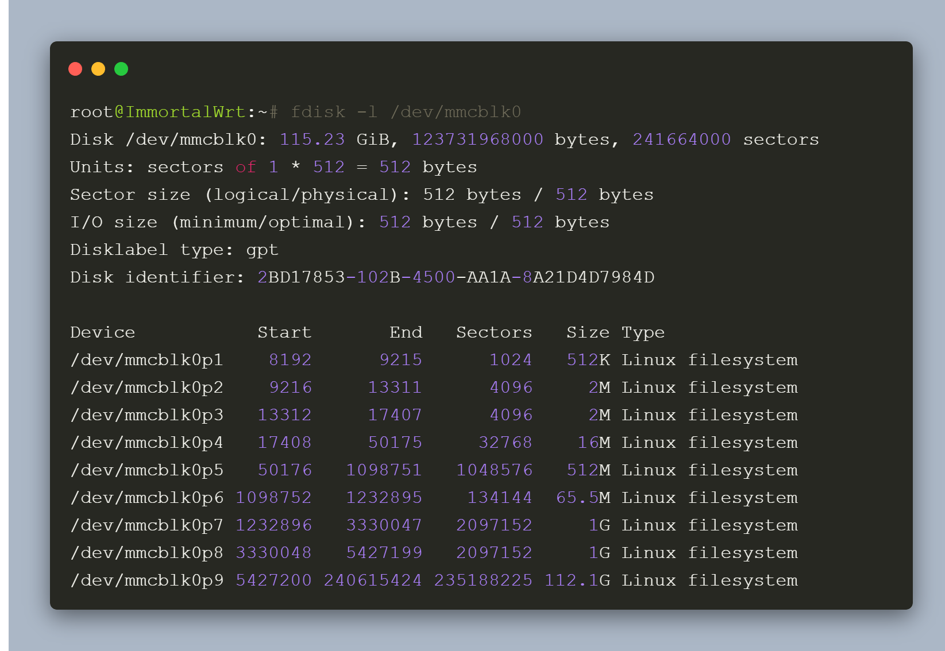This screenshot has height=651, width=945.
Task: Click the total sectors count 241664000
Action: point(681,139)
